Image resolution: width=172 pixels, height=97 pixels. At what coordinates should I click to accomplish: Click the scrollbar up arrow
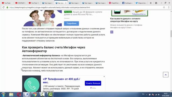tap(171, 11)
